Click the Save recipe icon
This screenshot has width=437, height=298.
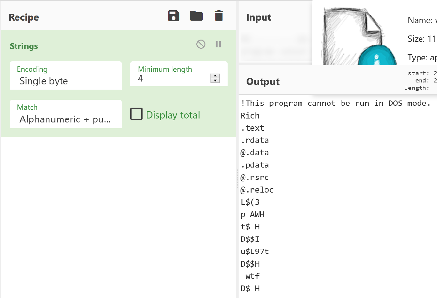173,16
